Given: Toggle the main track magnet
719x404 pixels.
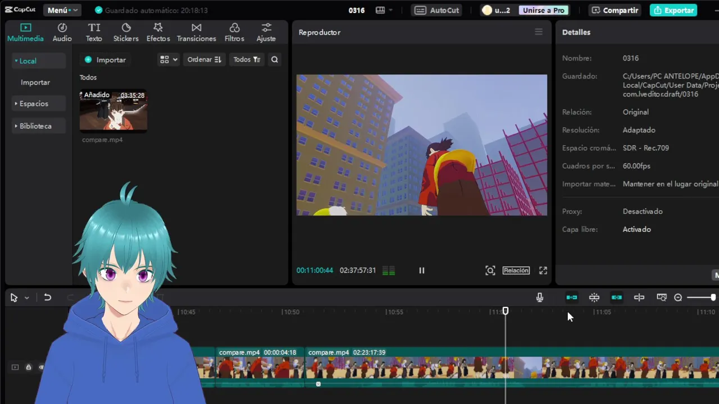Looking at the screenshot, I should [x=572, y=297].
